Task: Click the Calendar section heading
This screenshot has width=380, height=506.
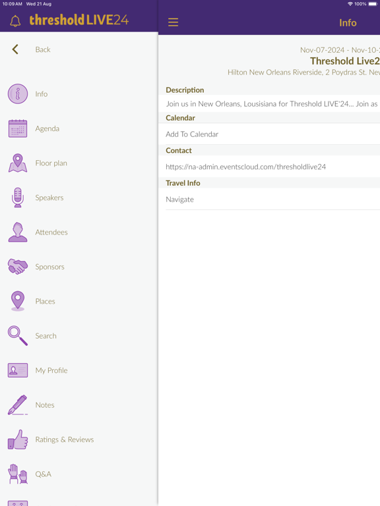Action: tap(180, 118)
